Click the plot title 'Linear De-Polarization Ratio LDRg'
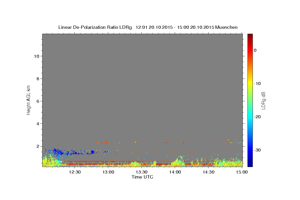Image resolution: width=300 pixels, height=200 pixels. [95, 27]
